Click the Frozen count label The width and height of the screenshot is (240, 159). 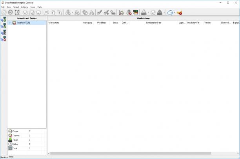click(x=29, y=132)
